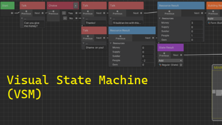Click Previous port on 'I'll build an Inn' Talk node
The width and height of the screenshot is (222, 125).
tap(117, 11)
